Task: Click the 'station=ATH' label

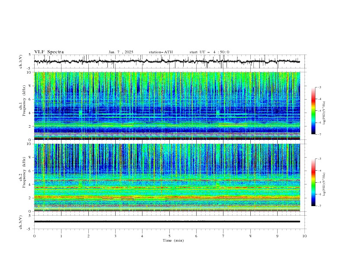Action: point(161,52)
